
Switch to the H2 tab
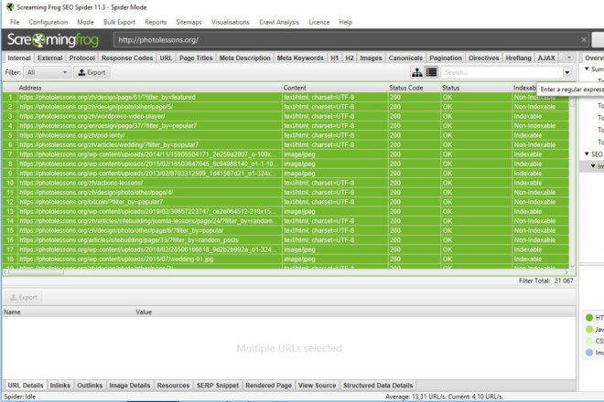pyautogui.click(x=349, y=58)
